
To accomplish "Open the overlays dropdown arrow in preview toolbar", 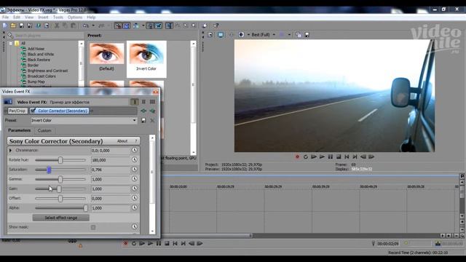I will point(289,35).
